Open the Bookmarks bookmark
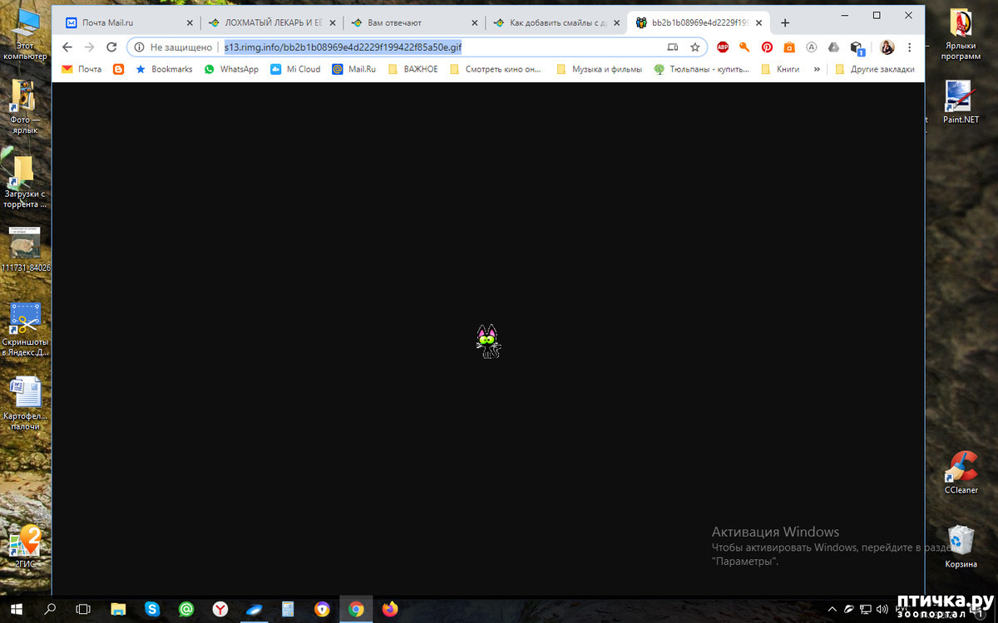 pos(164,69)
